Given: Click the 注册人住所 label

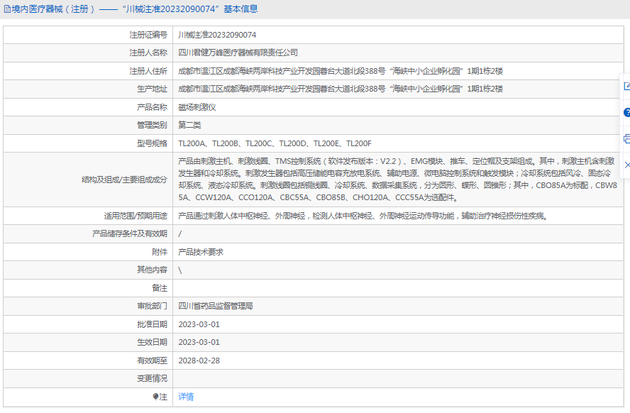Looking at the screenshot, I should (x=148, y=71).
